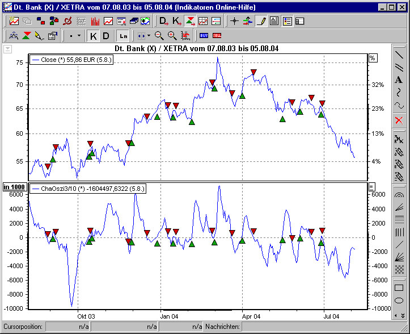The height and width of the screenshot is (334, 410).
Task: Click the red X delete drawing icon
Action: pos(399,120)
